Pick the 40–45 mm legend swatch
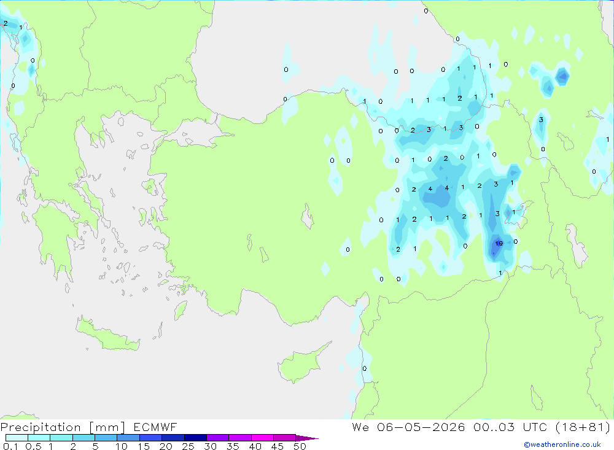 pos(262,438)
